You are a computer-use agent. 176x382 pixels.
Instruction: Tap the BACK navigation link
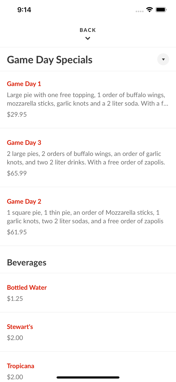tap(88, 30)
